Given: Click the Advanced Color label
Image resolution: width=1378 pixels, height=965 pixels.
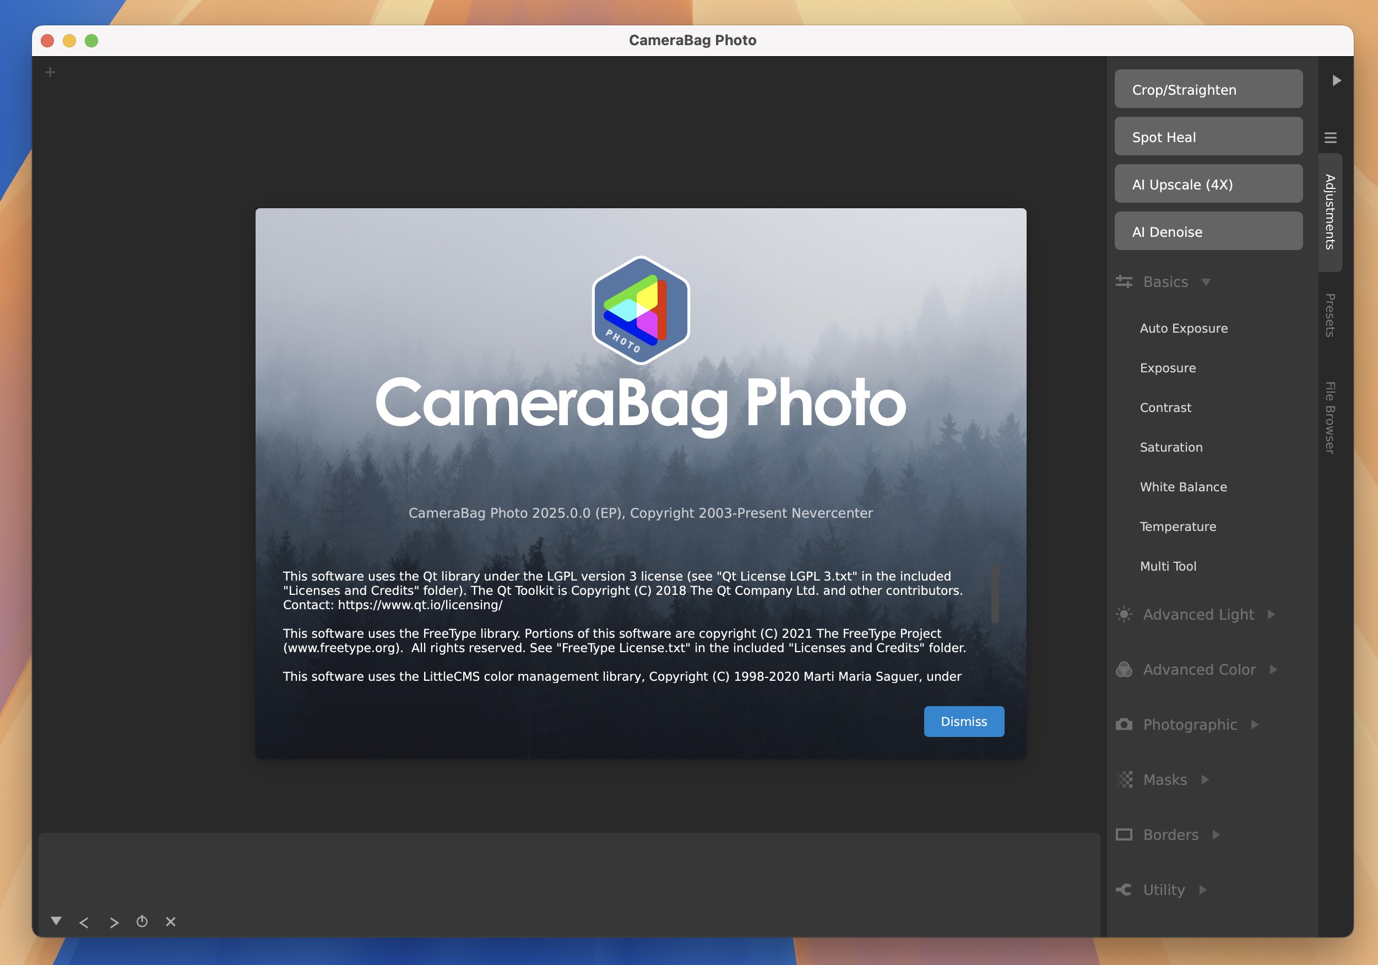Looking at the screenshot, I should tap(1199, 669).
